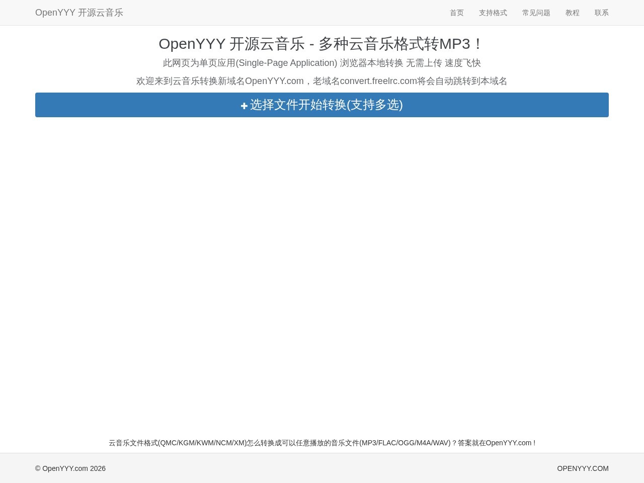This screenshot has width=644, height=483.
Task: Click the 无需上传 速度飞快 subtitle text
Action: [x=443, y=63]
